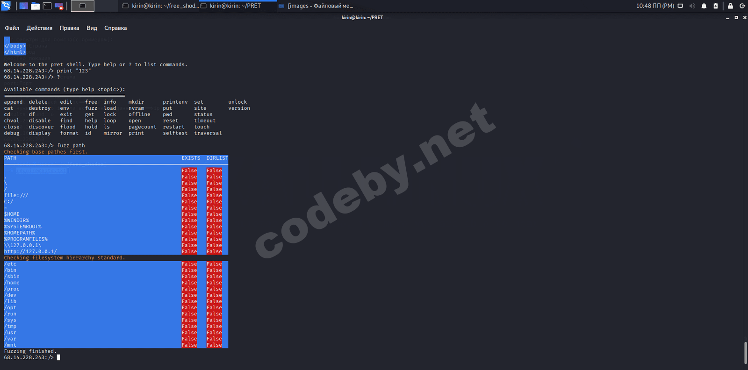Click the log out icon
748x370 pixels.
click(x=742, y=6)
